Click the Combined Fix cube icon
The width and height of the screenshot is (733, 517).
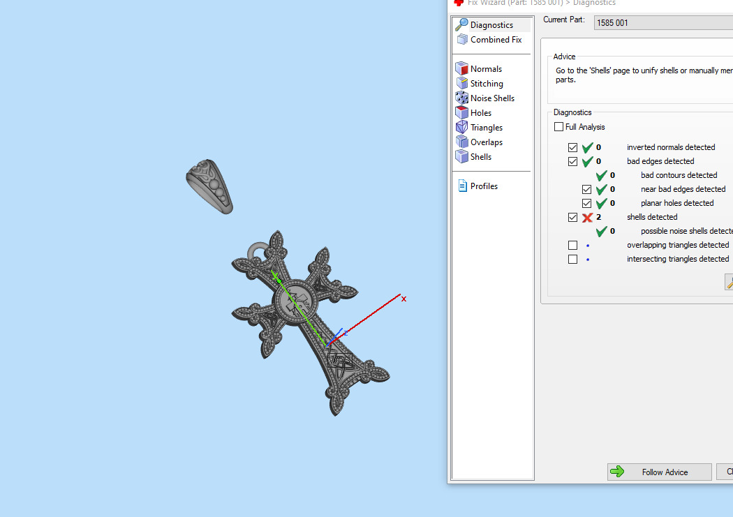coord(462,39)
